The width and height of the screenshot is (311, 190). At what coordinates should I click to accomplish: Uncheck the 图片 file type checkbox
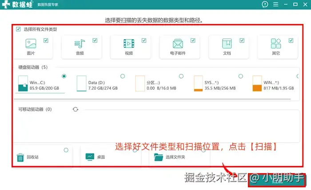pyautogui.click(x=46, y=40)
